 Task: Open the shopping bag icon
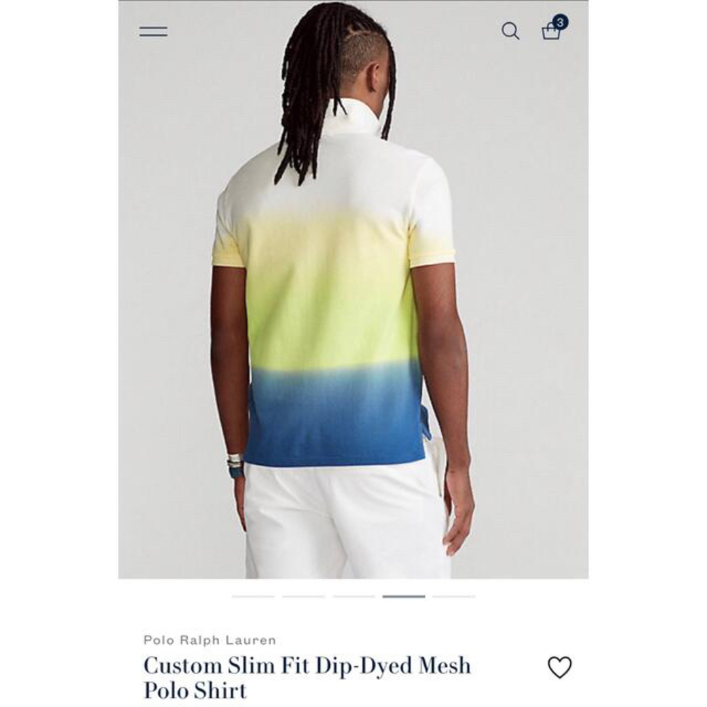click(551, 31)
